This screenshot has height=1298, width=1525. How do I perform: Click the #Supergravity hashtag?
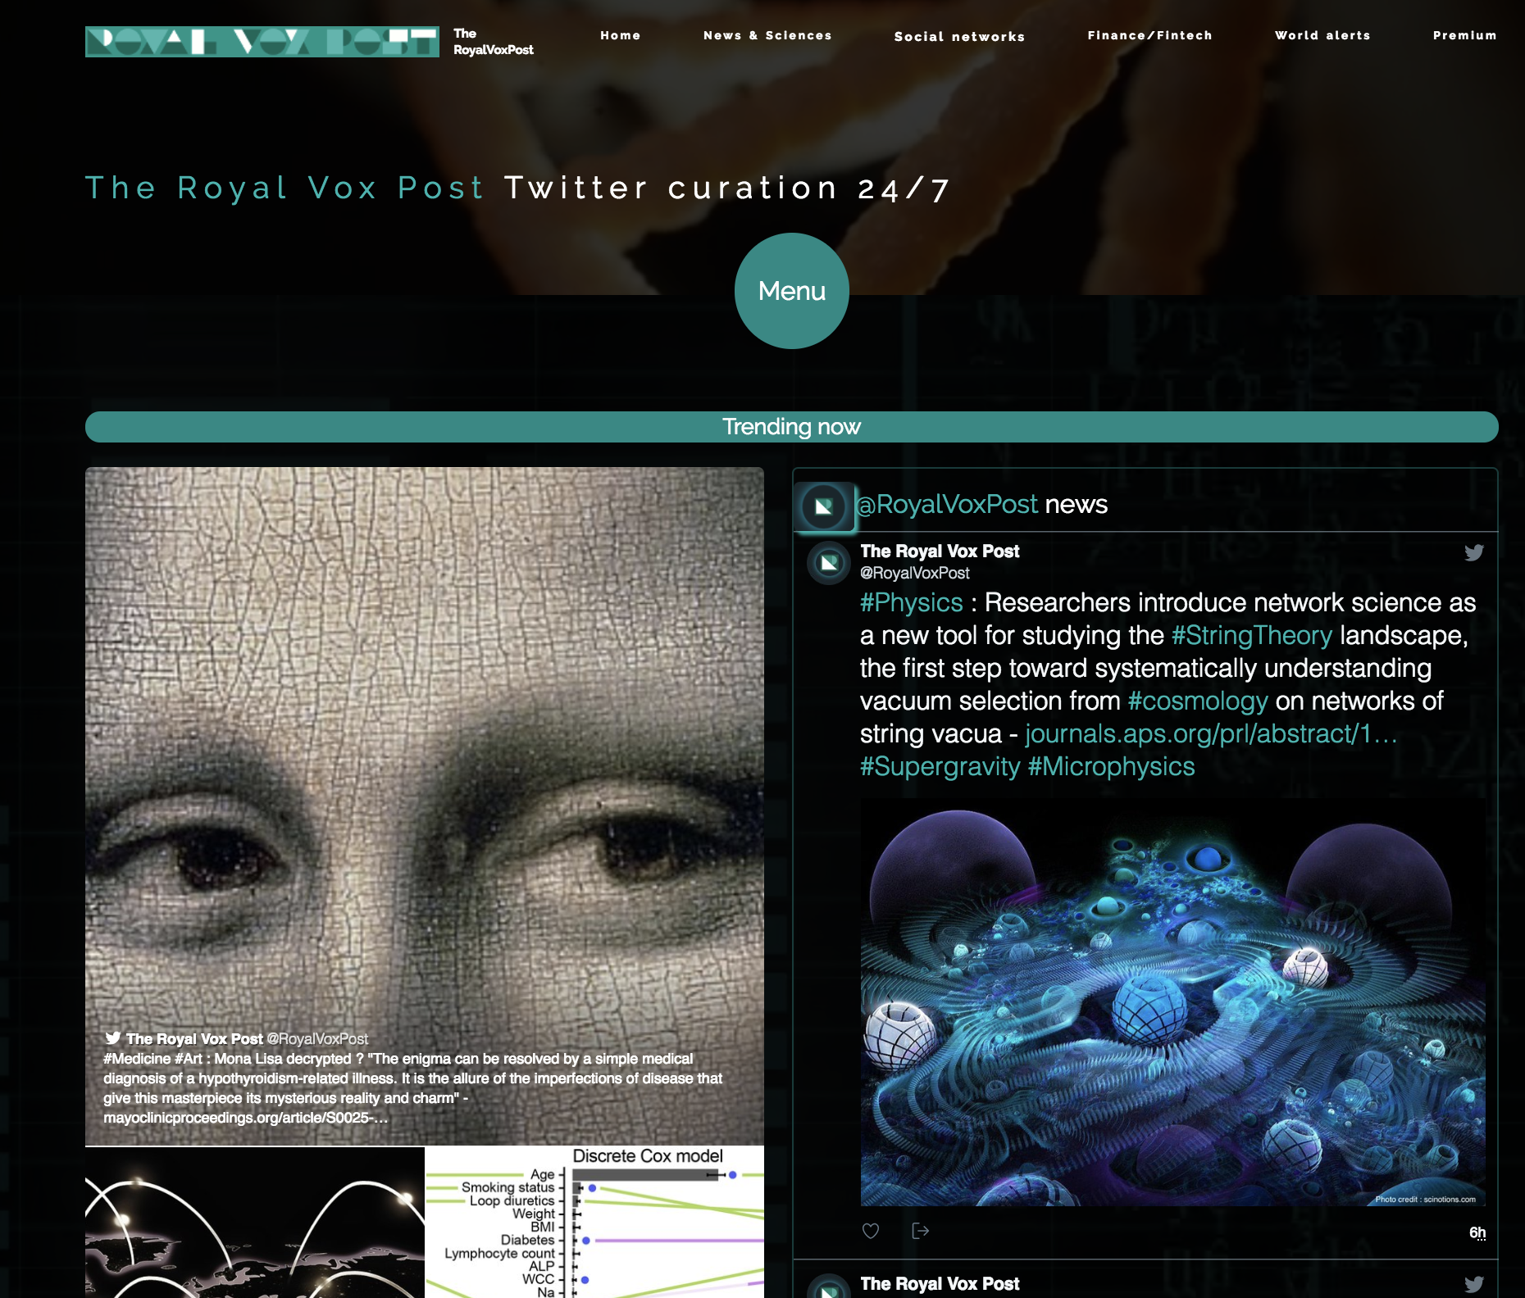pos(940,766)
